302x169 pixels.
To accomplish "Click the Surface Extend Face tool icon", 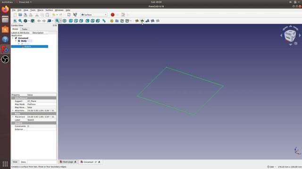I will click(152, 21).
